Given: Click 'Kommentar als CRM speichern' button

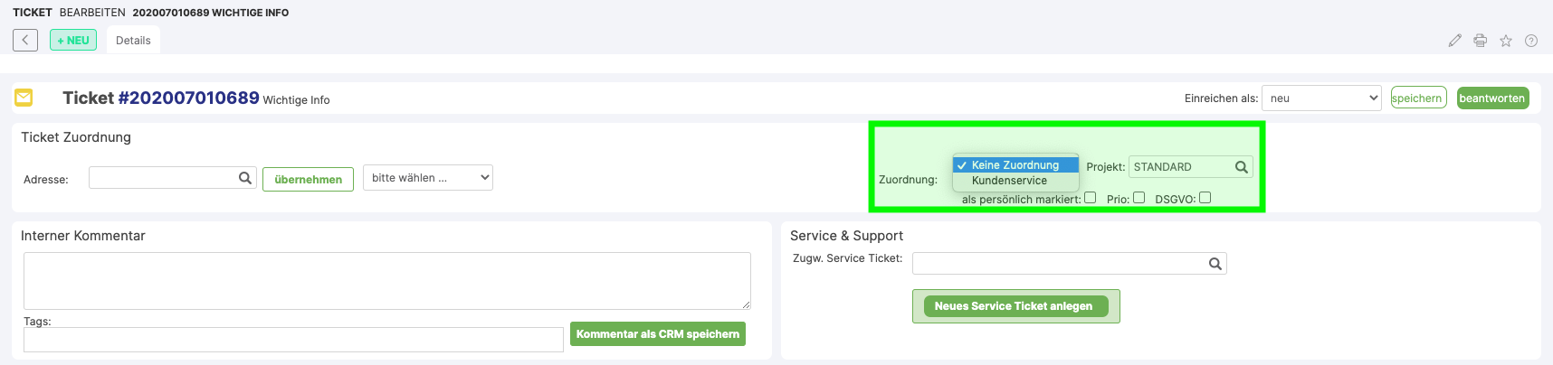Looking at the screenshot, I should click(658, 334).
